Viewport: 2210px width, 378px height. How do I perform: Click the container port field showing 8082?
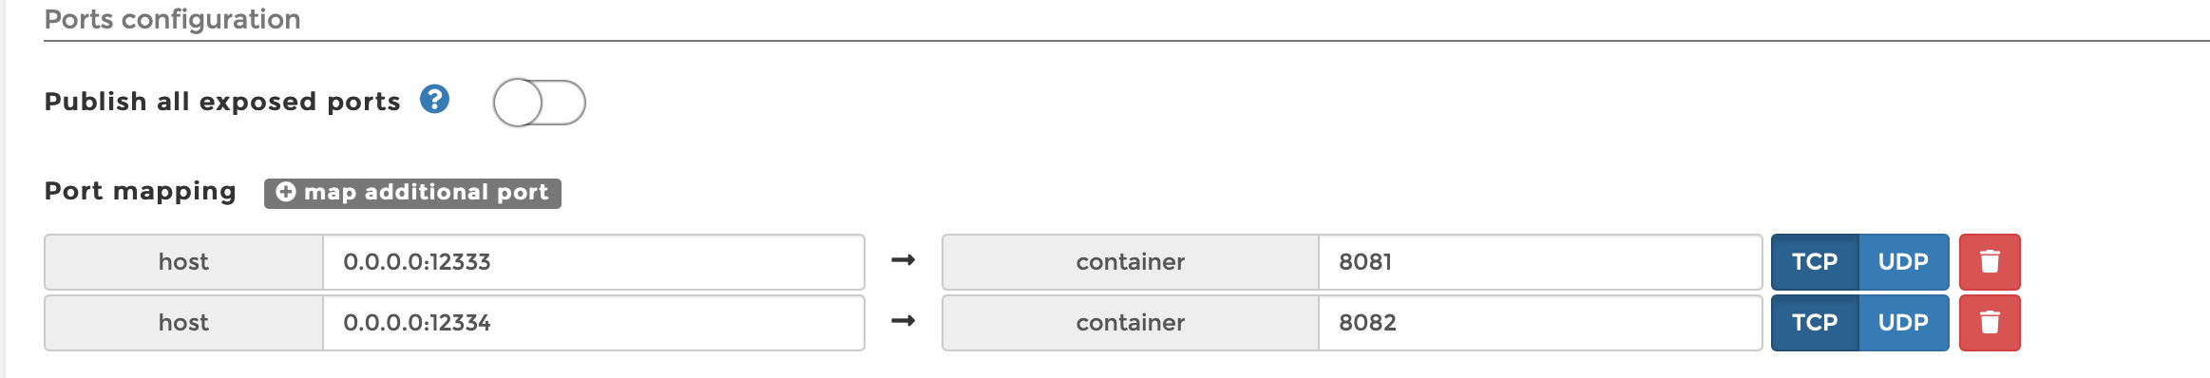[x=1540, y=323]
